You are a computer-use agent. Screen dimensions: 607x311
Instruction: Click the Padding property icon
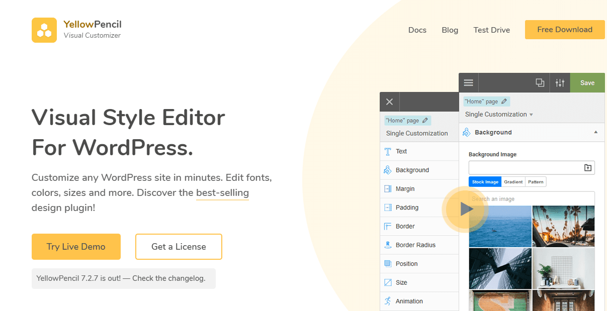tap(388, 208)
